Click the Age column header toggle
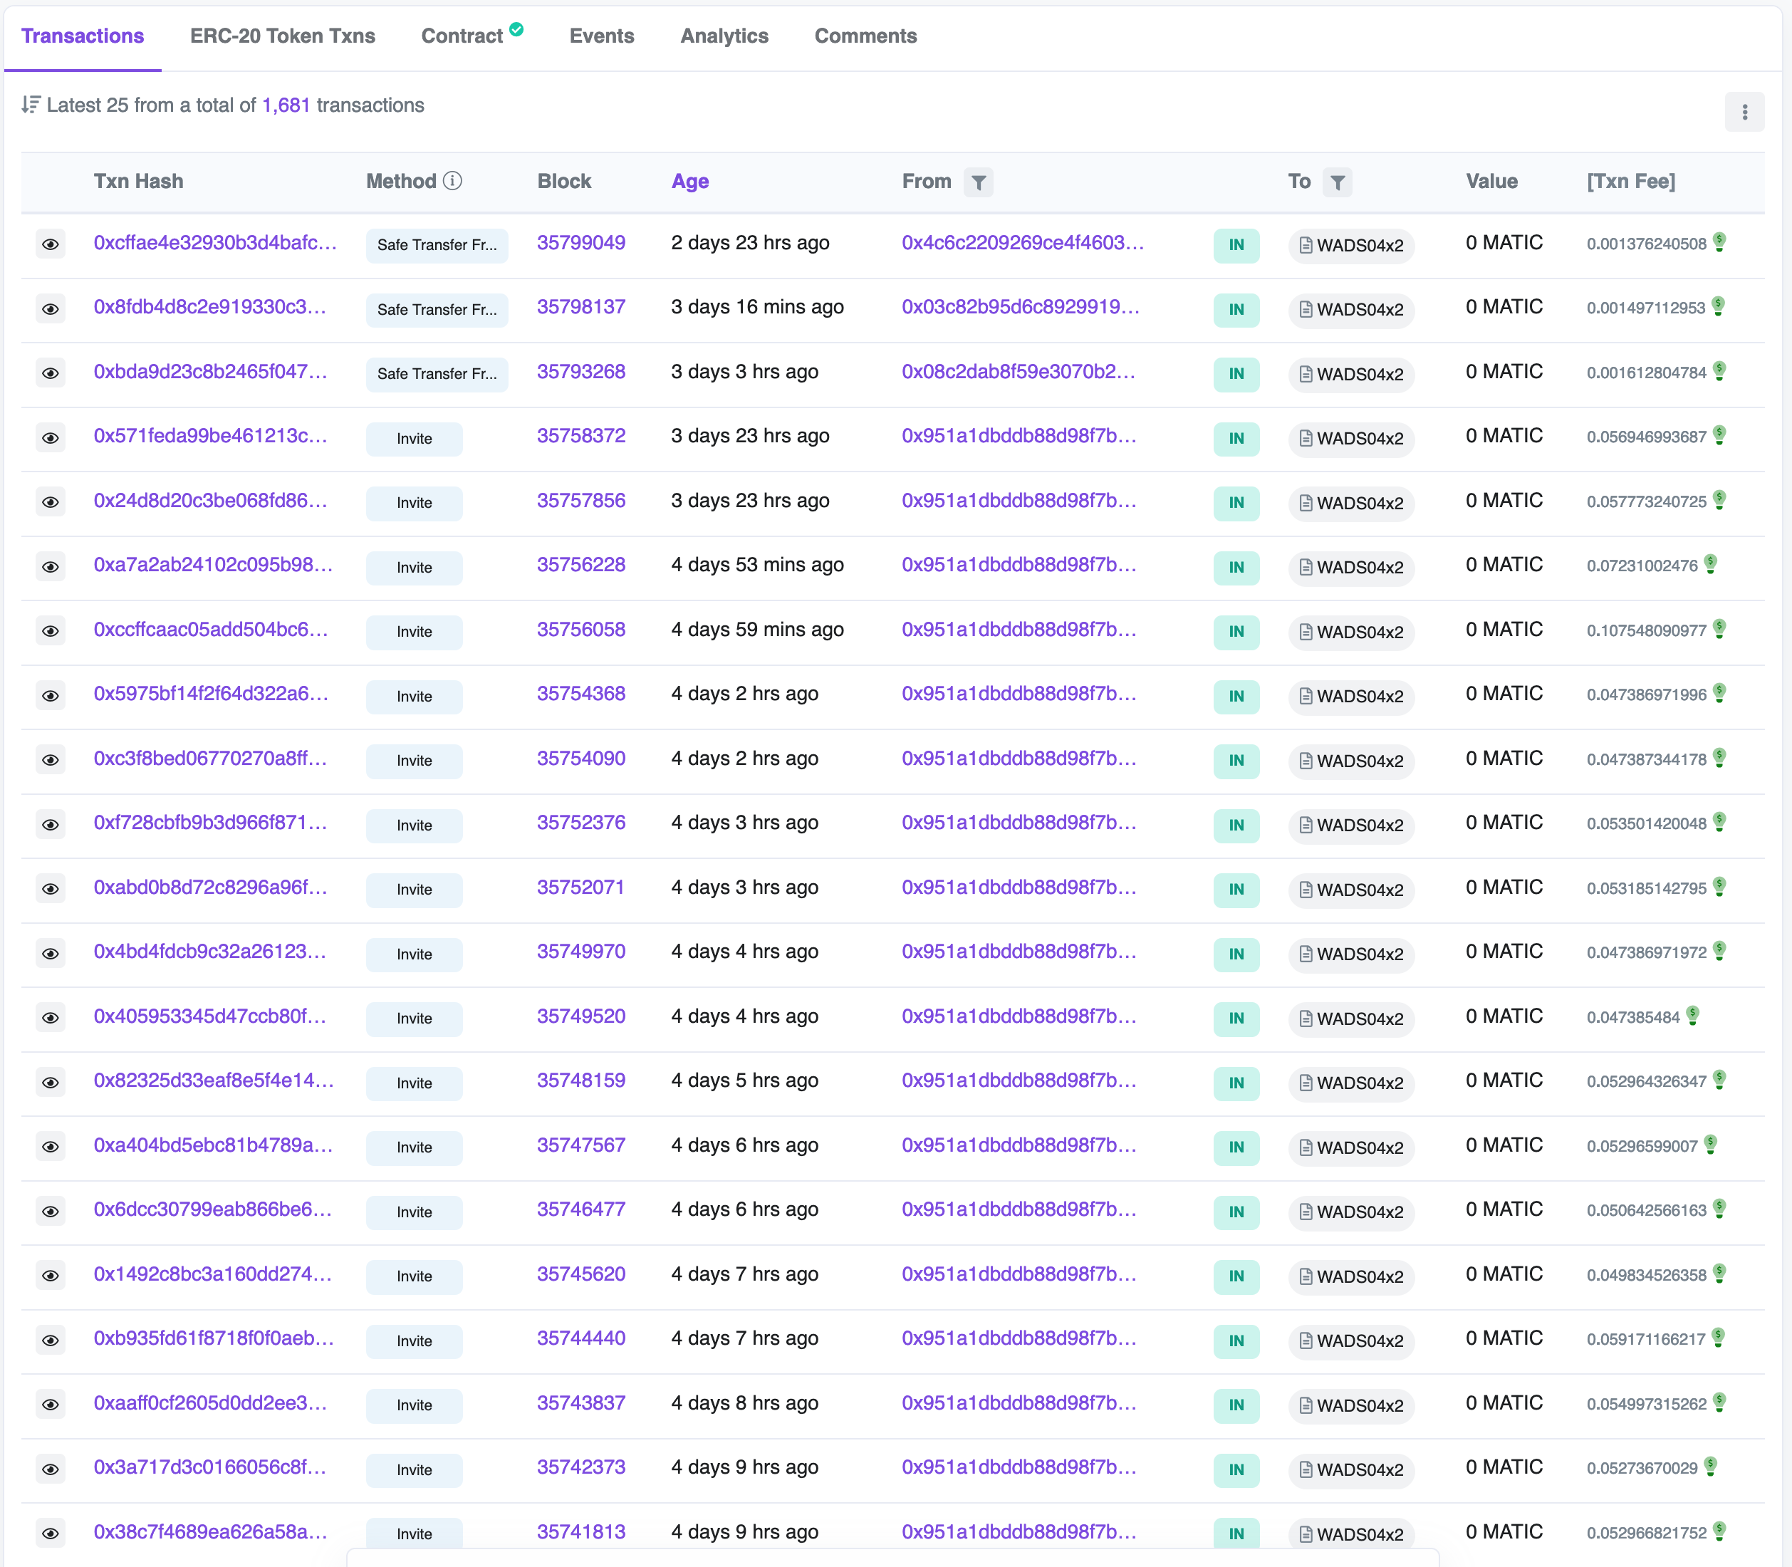The width and height of the screenshot is (1792, 1567). click(x=689, y=181)
